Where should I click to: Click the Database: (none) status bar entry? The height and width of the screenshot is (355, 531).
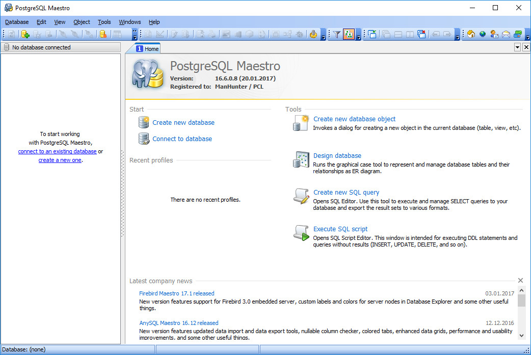coord(77,349)
